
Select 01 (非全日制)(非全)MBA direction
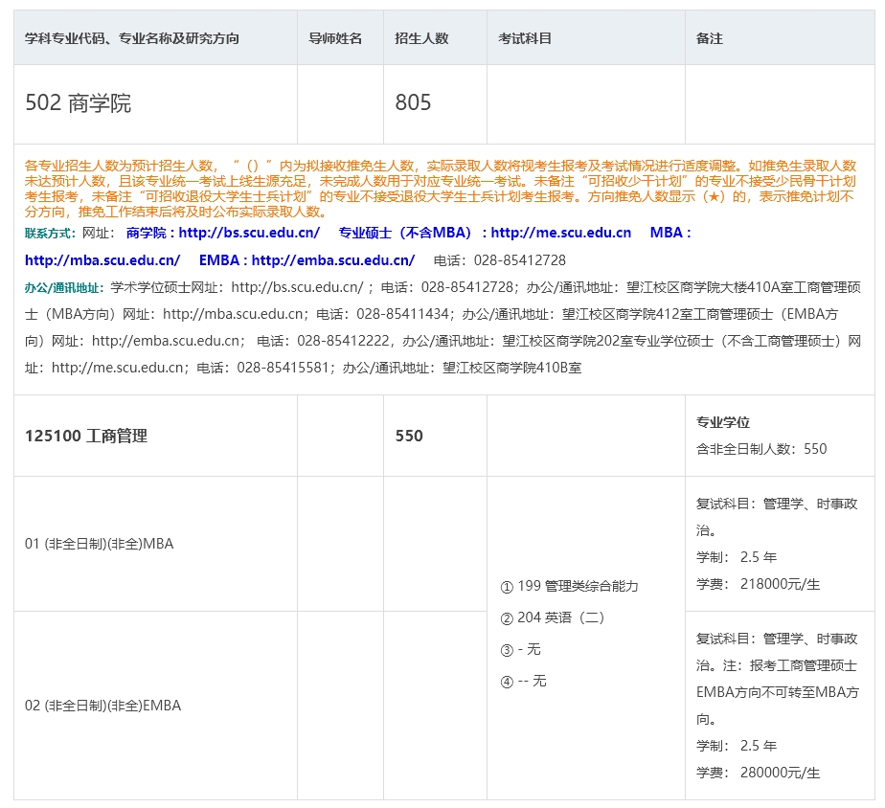tap(100, 544)
